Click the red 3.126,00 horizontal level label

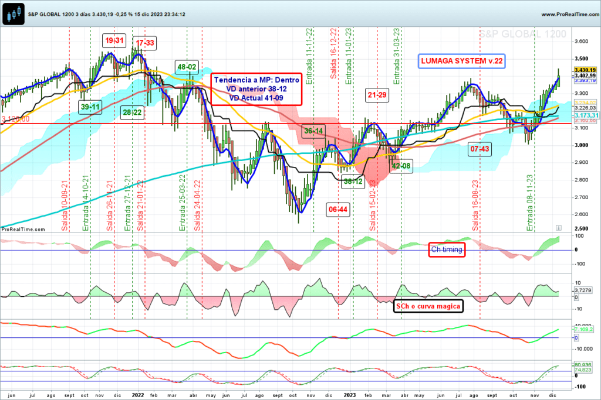15,119
